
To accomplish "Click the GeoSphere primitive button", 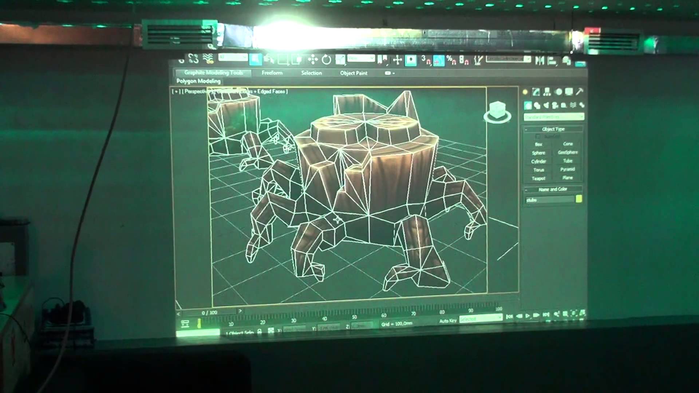I will [568, 152].
